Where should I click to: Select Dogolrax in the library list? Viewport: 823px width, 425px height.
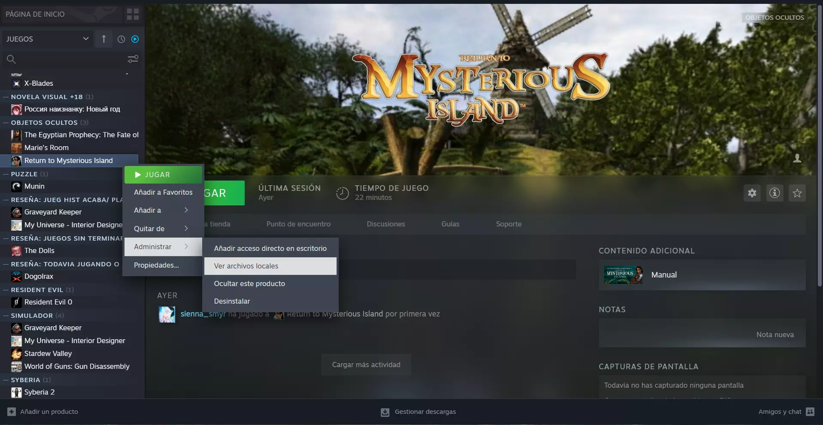[39, 276]
